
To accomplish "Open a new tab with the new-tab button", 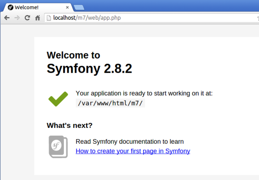I will (x=79, y=7).
